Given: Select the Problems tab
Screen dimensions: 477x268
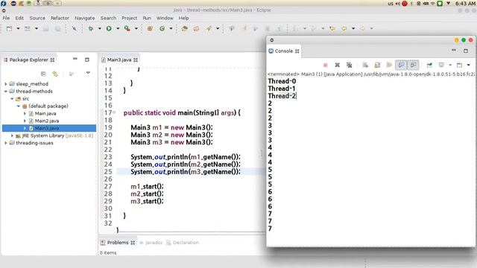Looking at the screenshot, I should (118, 243).
